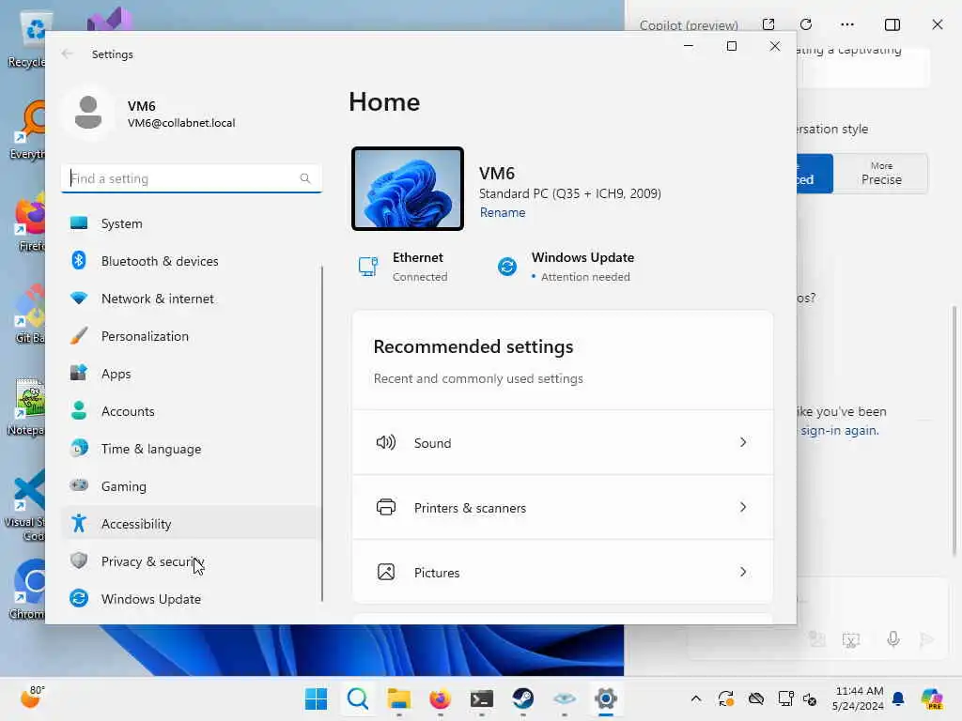Screen dimensions: 962x721
Task: Click the weather 80° widget
Action: [33, 698]
